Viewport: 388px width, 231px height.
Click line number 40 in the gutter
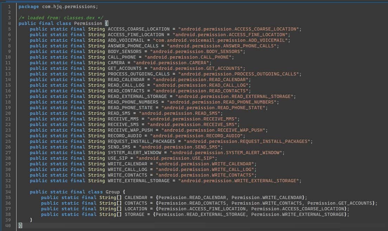click(x=8, y=226)
